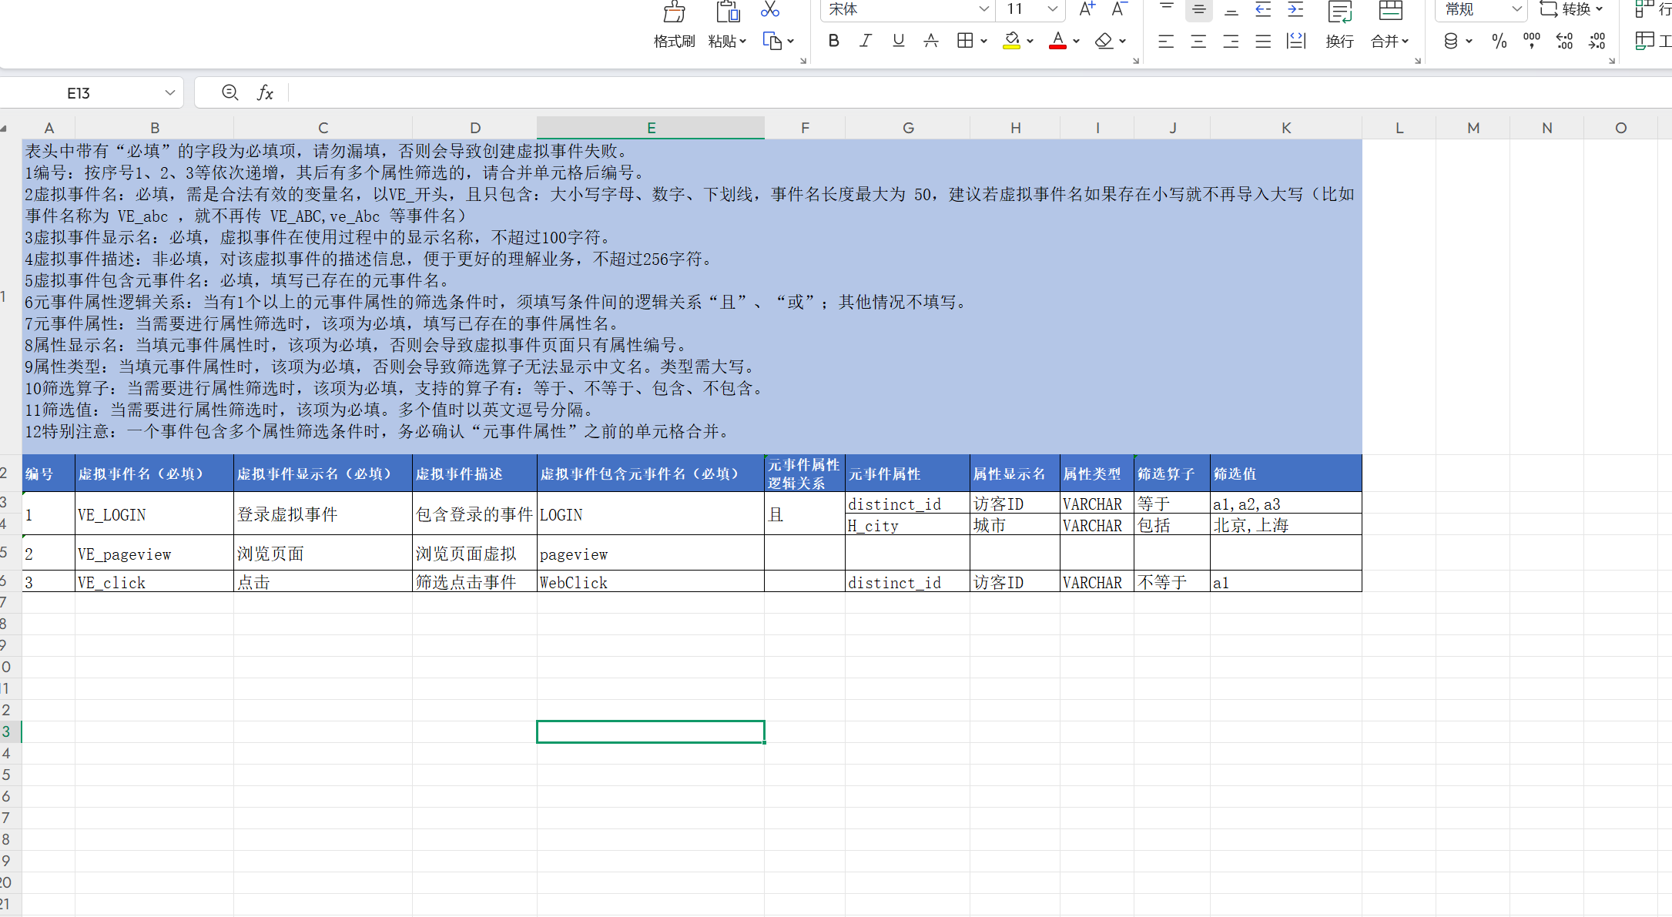Expand the number format dropdown (常规)
This screenshot has width=1672, height=917.
(1516, 9)
